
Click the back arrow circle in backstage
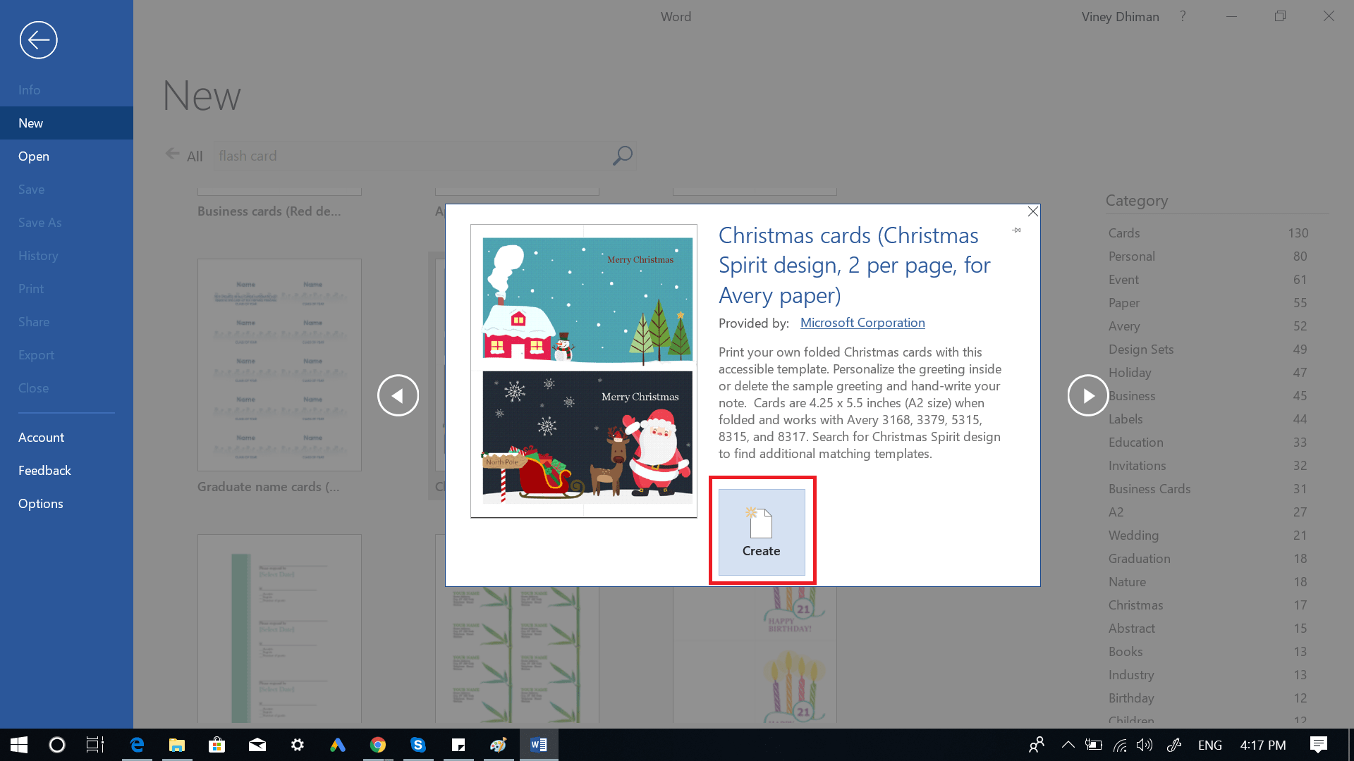coord(39,40)
